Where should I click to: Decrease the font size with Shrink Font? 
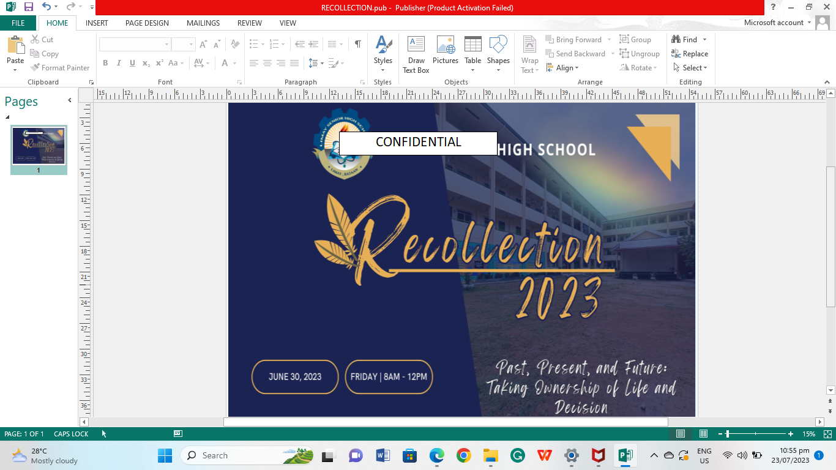[217, 45]
